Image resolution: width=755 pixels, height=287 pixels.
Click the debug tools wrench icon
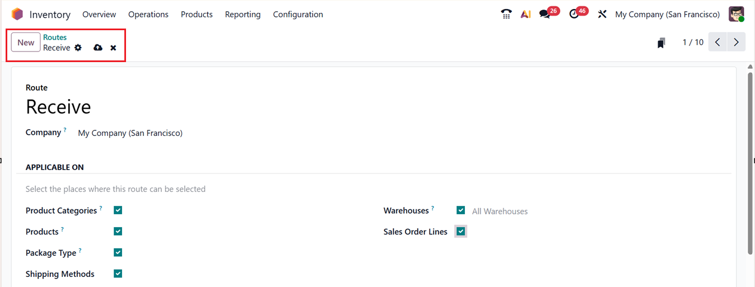click(602, 15)
